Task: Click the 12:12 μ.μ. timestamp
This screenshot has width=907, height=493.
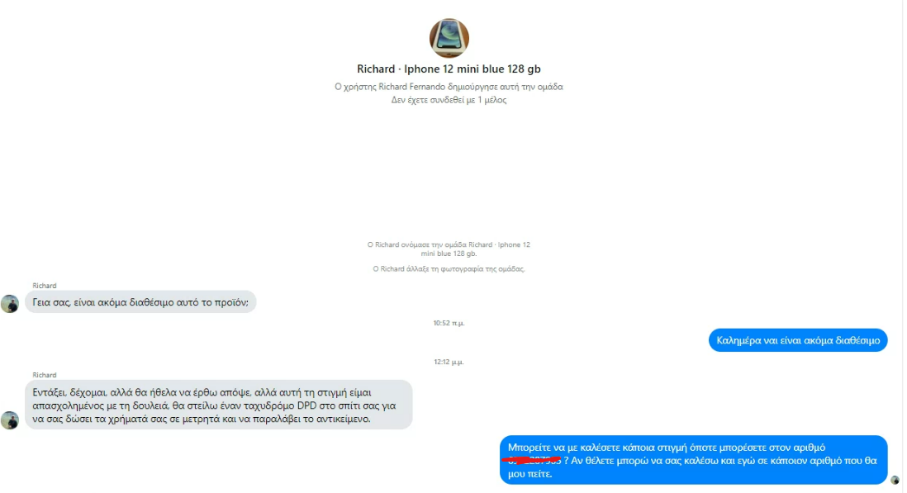Action: [x=449, y=362]
